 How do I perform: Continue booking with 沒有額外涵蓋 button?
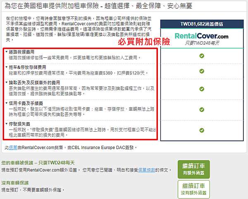[x=193, y=189]
